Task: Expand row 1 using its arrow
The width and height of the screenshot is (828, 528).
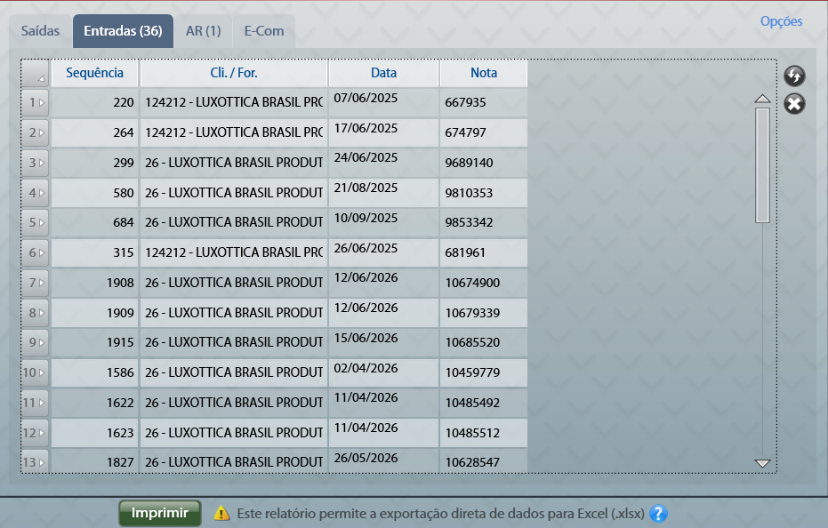Action: (x=42, y=102)
